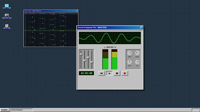
Task: Close the Sound Composer Pro window
Action: coord(142,28)
